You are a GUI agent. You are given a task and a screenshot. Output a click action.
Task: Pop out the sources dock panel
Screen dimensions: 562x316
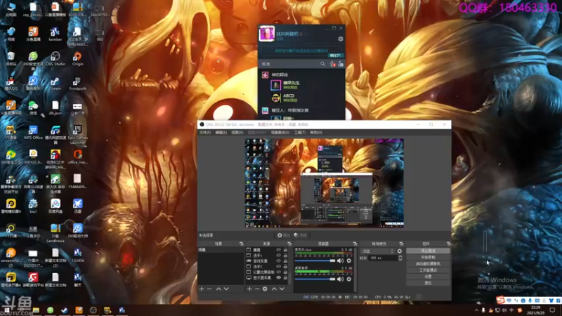pos(289,244)
